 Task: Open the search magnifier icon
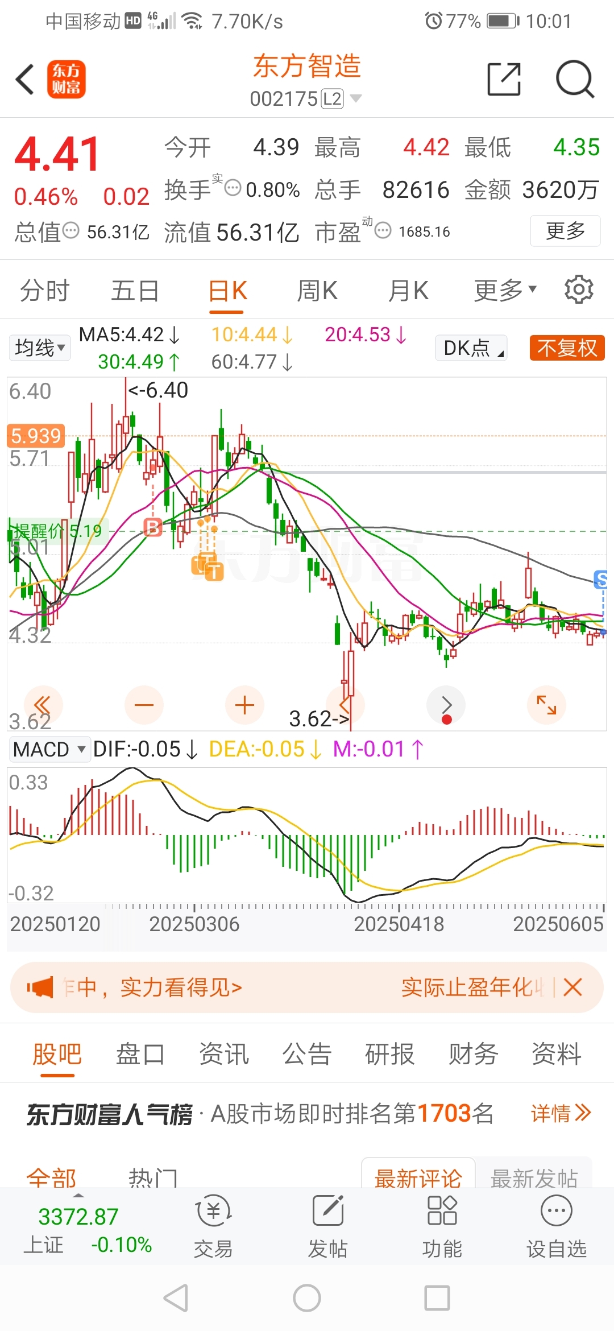point(575,79)
